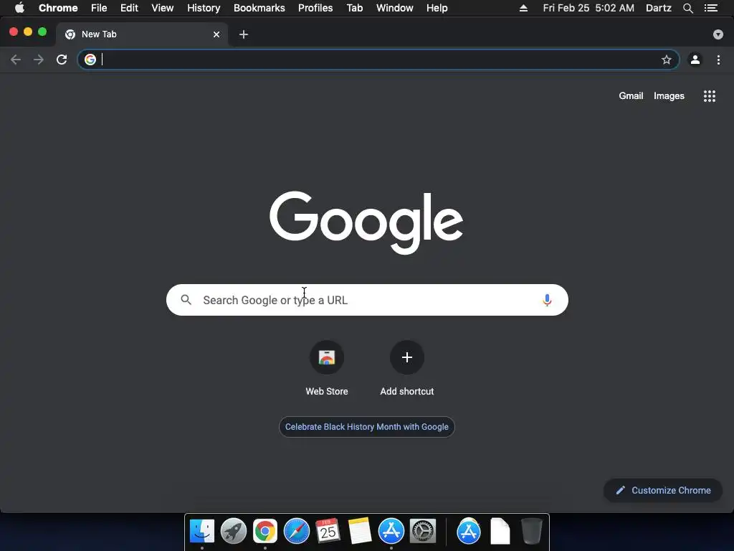Open System Preferences from the Dock
Screen dimensions: 734x551
coord(423,532)
